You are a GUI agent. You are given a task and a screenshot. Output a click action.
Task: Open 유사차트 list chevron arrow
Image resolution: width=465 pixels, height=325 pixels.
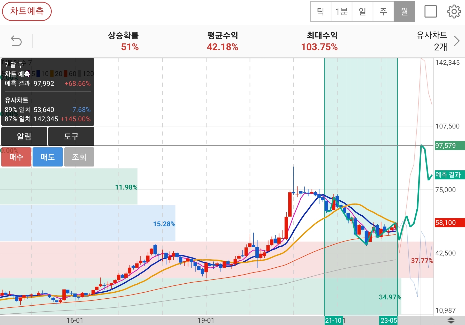[457, 41]
